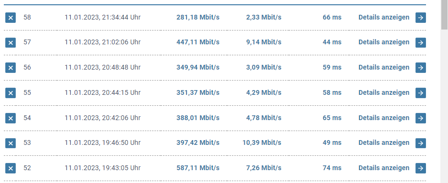This screenshot has width=448, height=183.
Task: Delete entry 52 via the X icon
Action: tap(11, 168)
